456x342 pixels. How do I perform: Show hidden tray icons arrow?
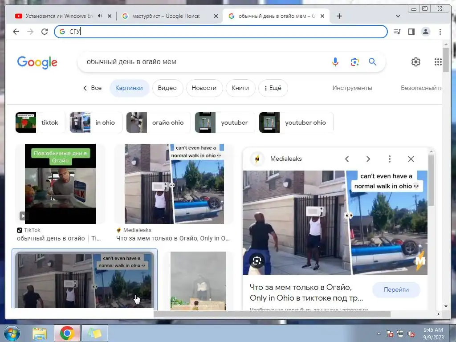pyautogui.click(x=379, y=334)
